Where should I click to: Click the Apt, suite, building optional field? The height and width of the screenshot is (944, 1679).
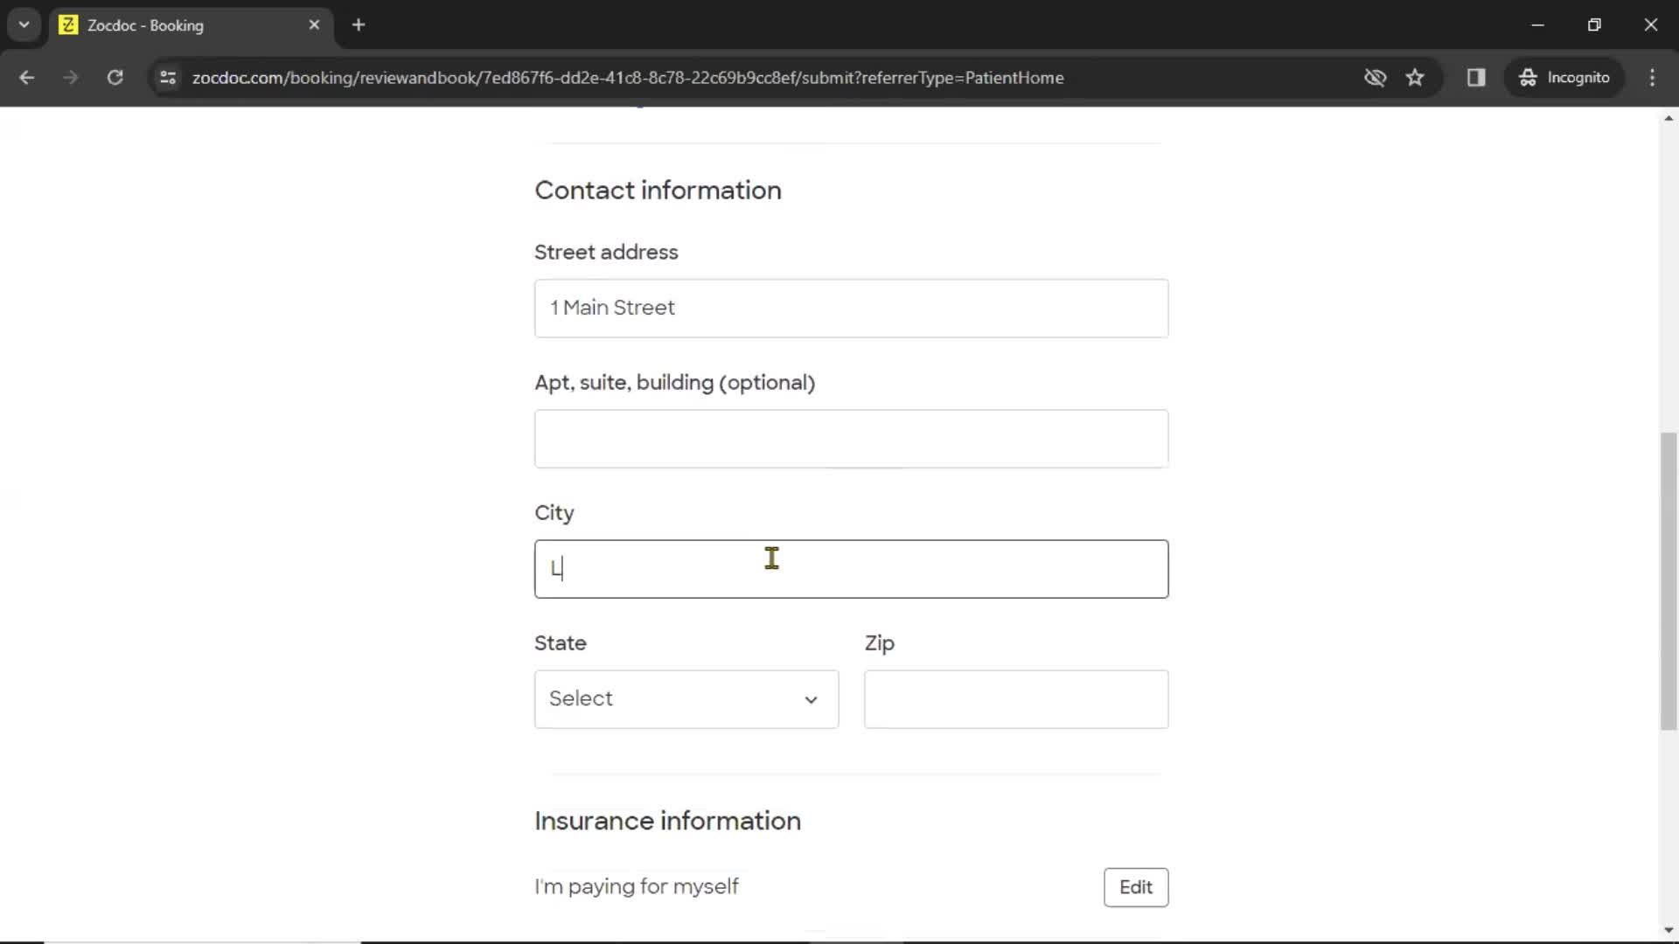(851, 438)
